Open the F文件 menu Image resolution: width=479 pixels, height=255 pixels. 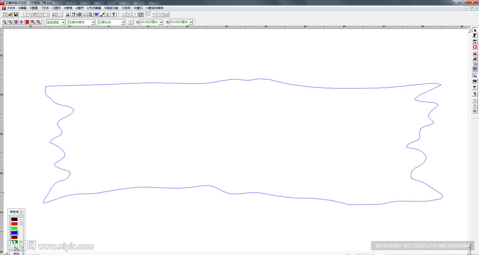click(x=11, y=8)
